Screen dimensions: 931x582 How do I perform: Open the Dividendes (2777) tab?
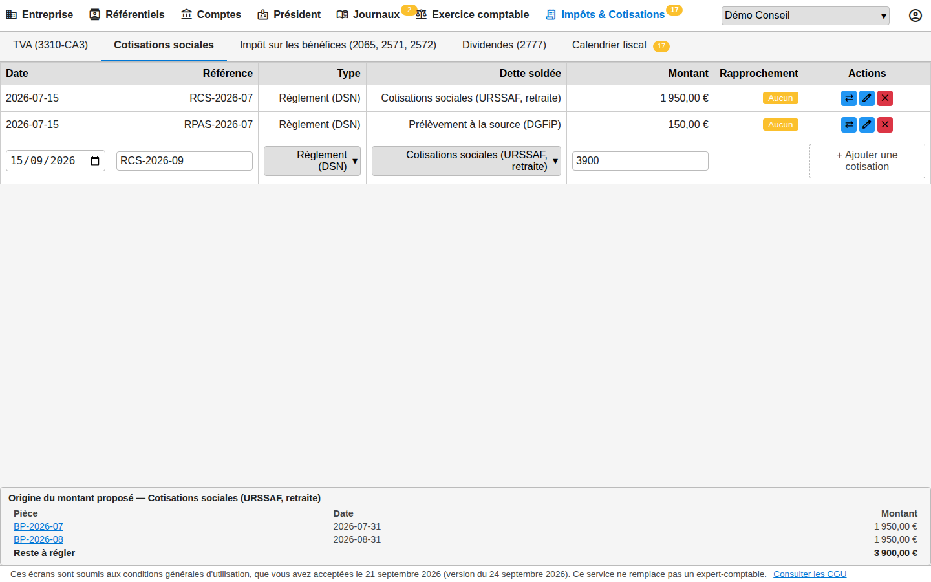pos(504,45)
